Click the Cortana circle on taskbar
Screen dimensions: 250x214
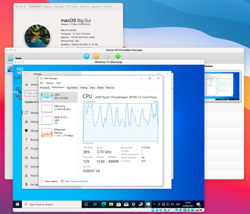86,204
